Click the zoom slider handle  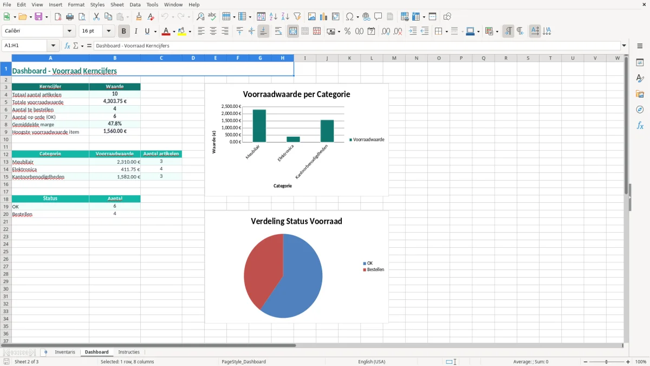coord(607,362)
